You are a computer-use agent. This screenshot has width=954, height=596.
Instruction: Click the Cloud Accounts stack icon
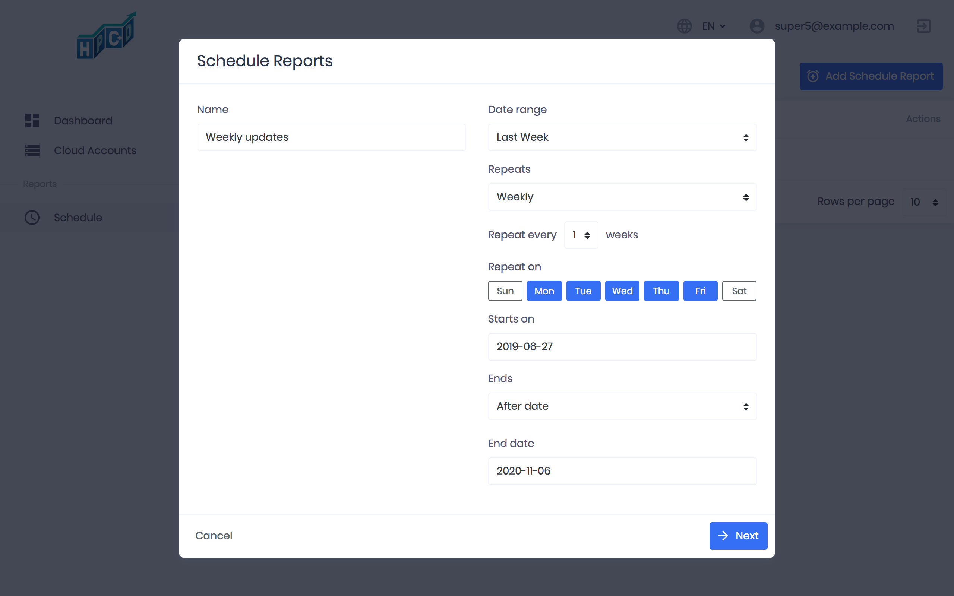(x=32, y=150)
